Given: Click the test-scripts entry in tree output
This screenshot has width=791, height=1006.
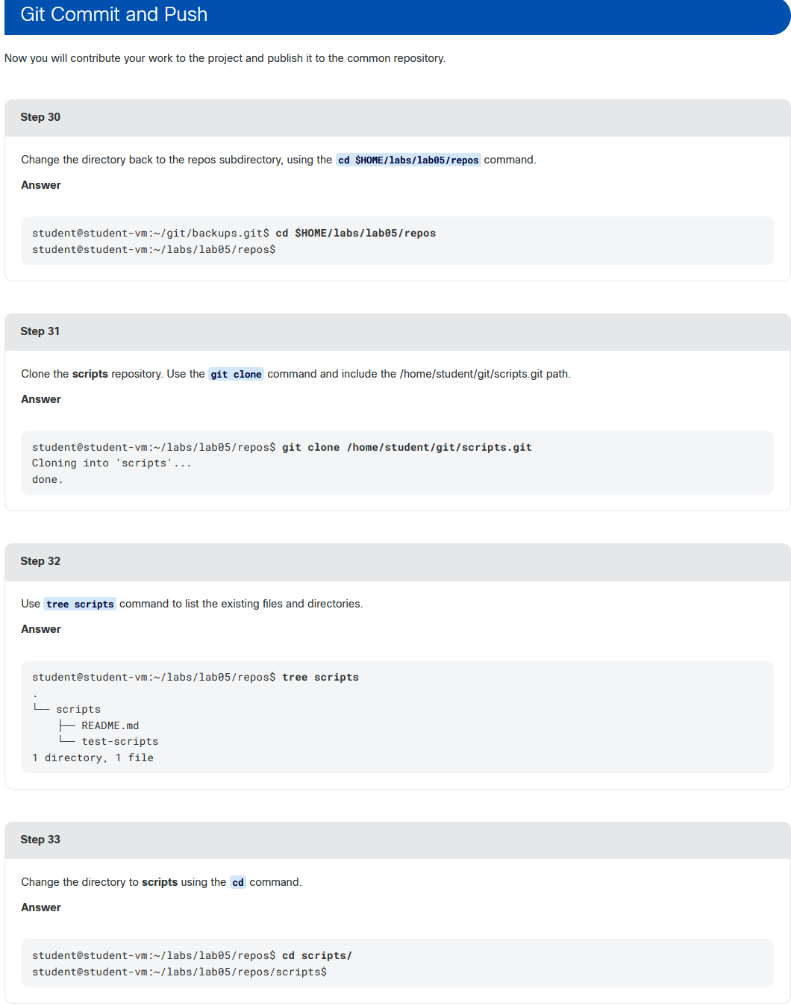Looking at the screenshot, I should tap(120, 741).
